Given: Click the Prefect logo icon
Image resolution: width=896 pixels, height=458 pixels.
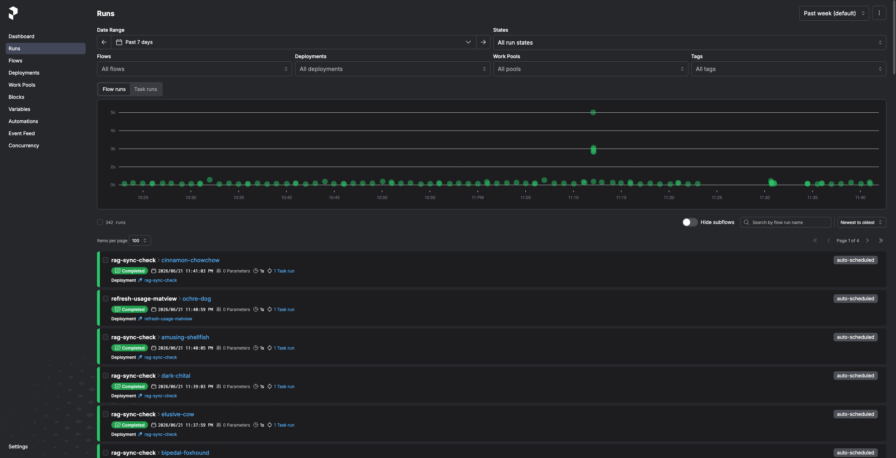Looking at the screenshot, I should (x=13, y=13).
